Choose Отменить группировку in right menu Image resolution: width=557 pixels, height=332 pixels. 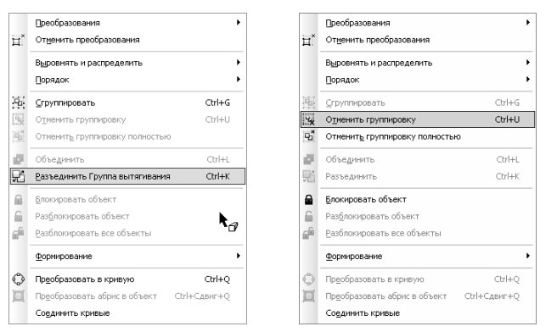tap(418, 119)
